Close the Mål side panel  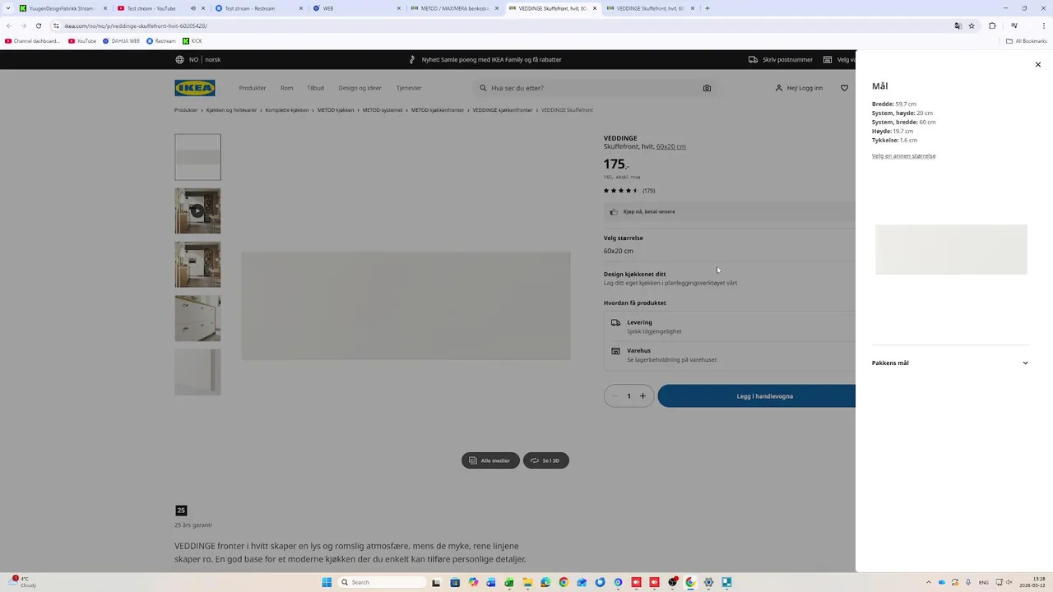tap(1037, 64)
